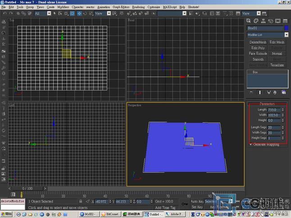Toggle the Auto Key button
Image resolution: width=291 pixels, height=218 pixels.
click(197, 201)
